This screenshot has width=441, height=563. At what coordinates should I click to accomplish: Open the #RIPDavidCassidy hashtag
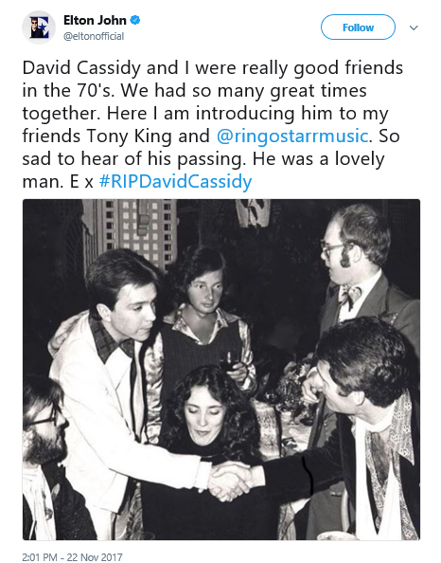[x=175, y=181]
